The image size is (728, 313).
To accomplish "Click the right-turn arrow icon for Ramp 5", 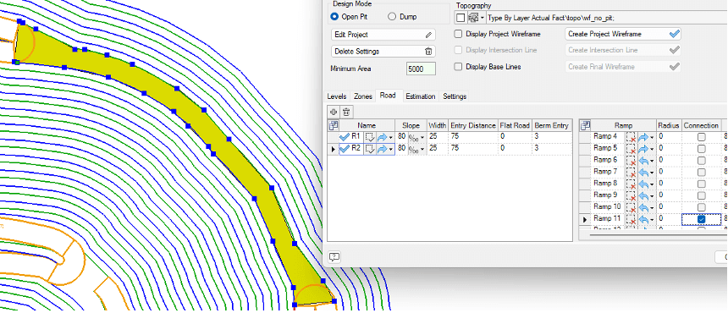I will (643, 149).
